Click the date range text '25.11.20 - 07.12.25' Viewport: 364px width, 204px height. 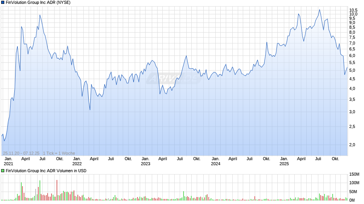(x=21, y=153)
